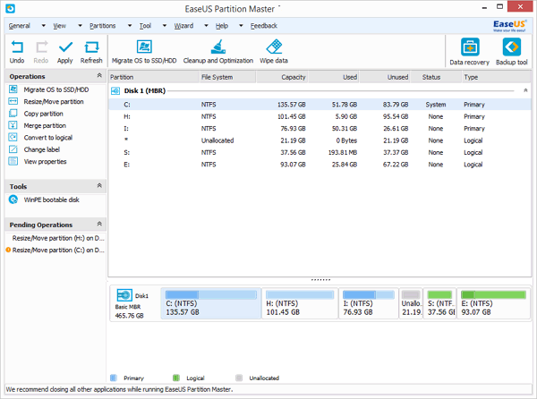Select the H: partition row
Screen dimensions: 537x399
pyautogui.click(x=320, y=116)
